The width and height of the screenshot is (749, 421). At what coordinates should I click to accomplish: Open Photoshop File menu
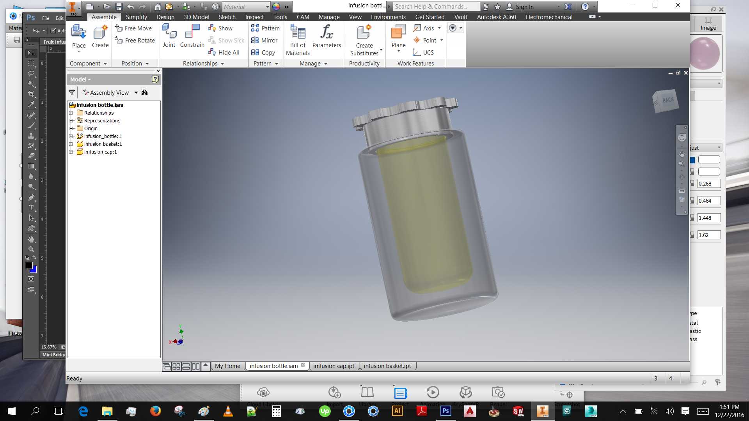pyautogui.click(x=46, y=18)
